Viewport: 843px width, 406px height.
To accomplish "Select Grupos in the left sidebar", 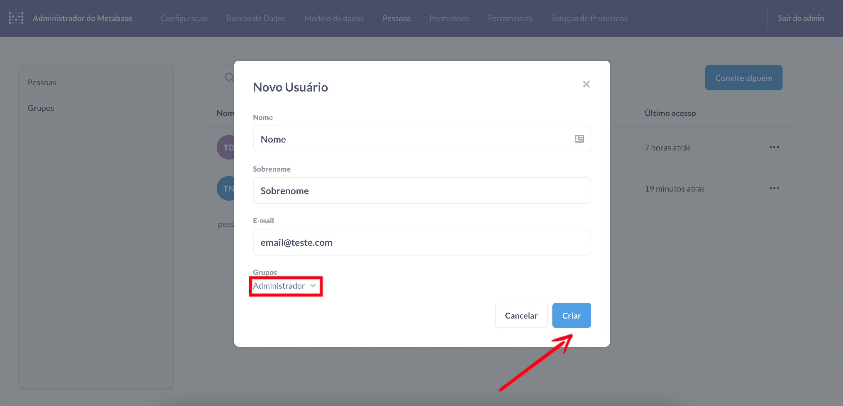I will (x=41, y=108).
